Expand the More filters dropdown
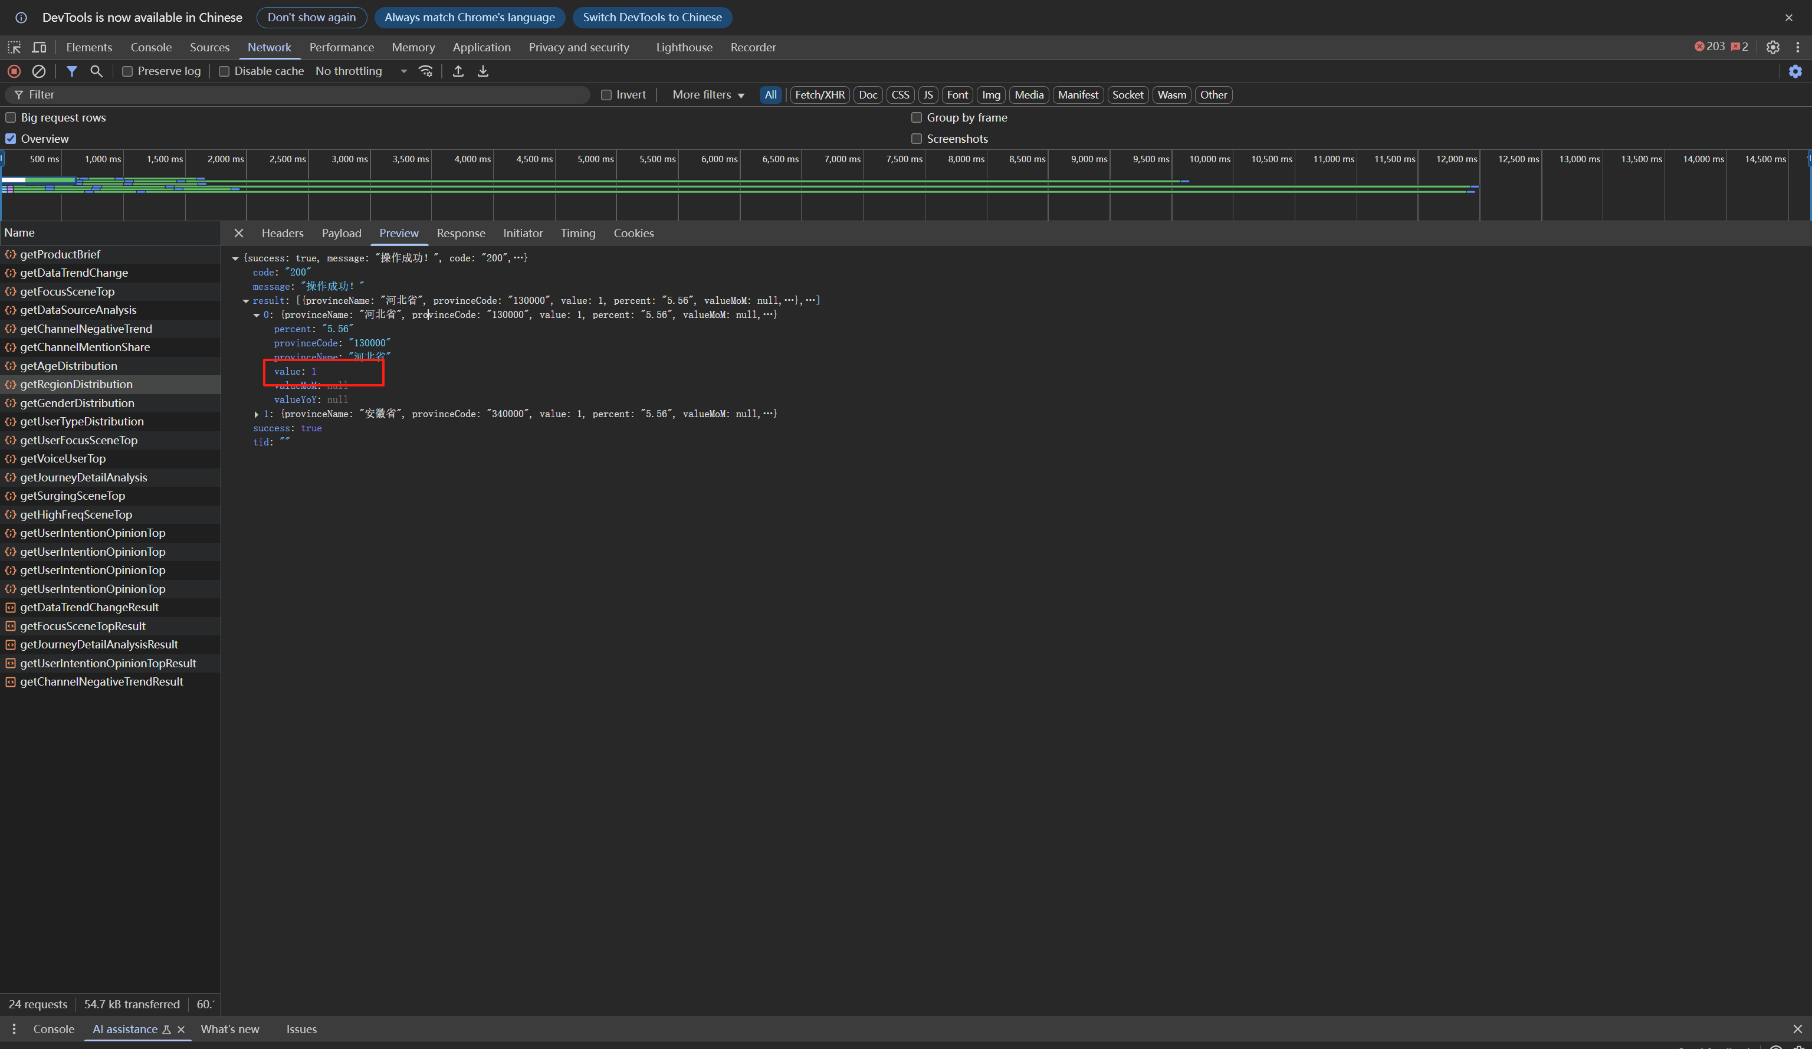This screenshot has width=1812, height=1049. coord(708,95)
